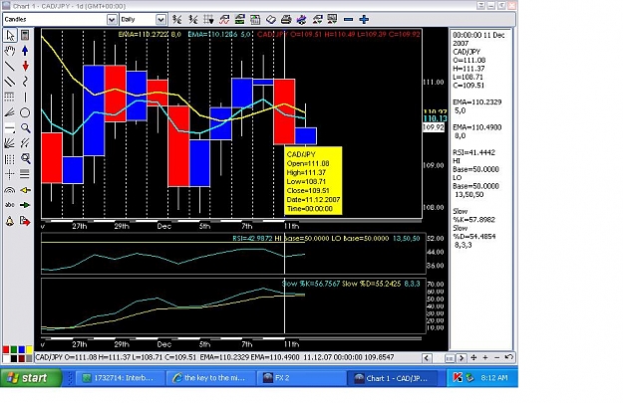Click the export page red arrow icon

click(25, 221)
